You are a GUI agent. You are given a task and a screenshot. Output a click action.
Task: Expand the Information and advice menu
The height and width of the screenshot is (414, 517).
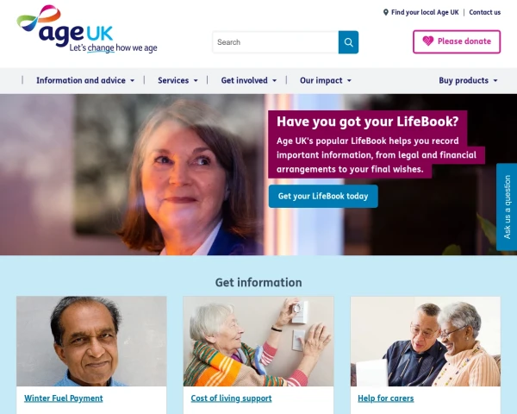tap(85, 80)
